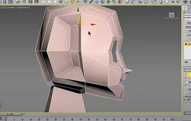The image size is (191, 121).
Task: Click the UVW modifier button
Action: tap(188, 35)
